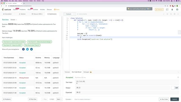Share acceptance on Facebook
181x102 pixels.
[x=23, y=49]
